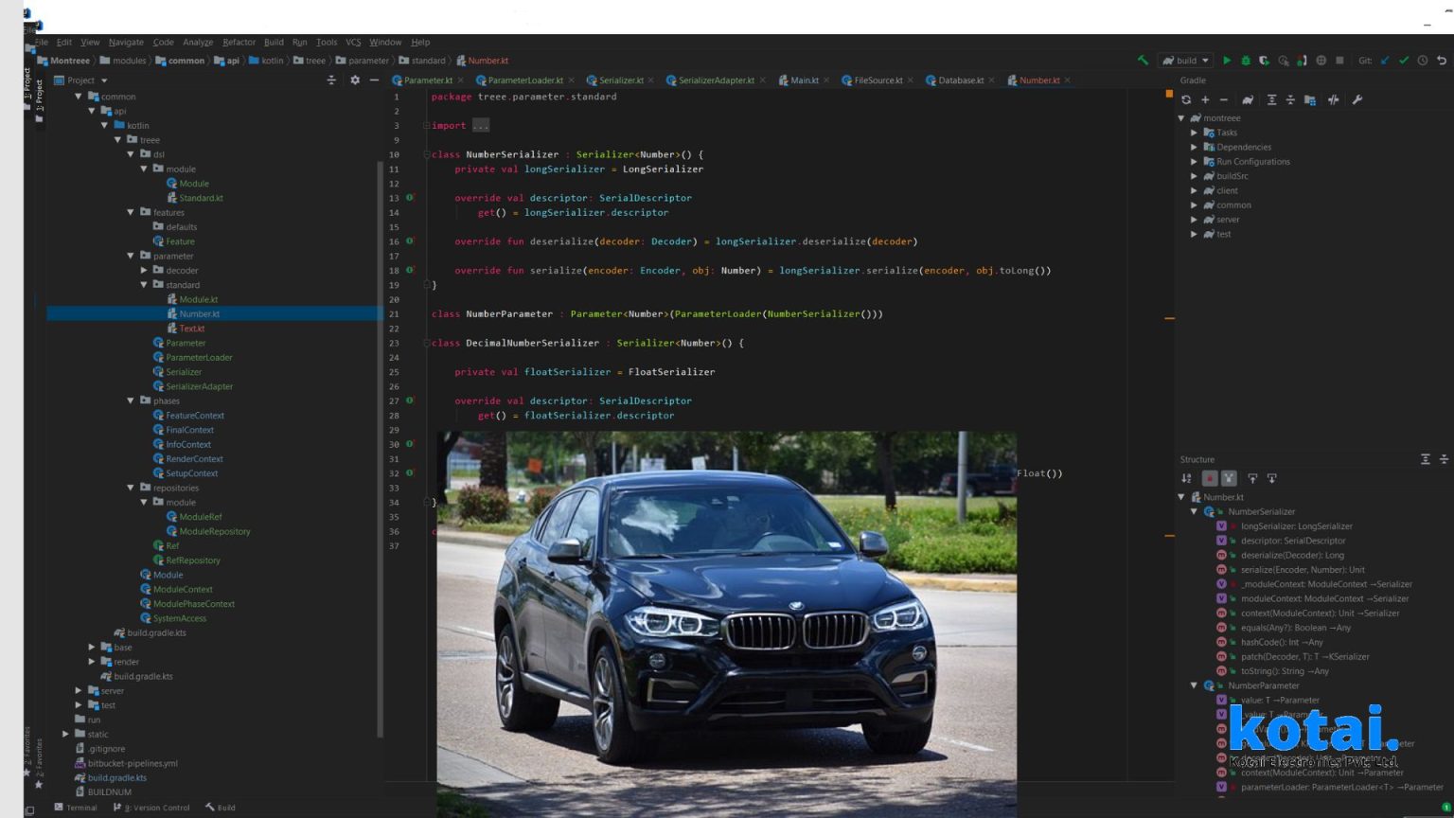This screenshot has height=818, width=1454.
Task: Open Gradle settings with the wrench icon
Action: 1357,99
